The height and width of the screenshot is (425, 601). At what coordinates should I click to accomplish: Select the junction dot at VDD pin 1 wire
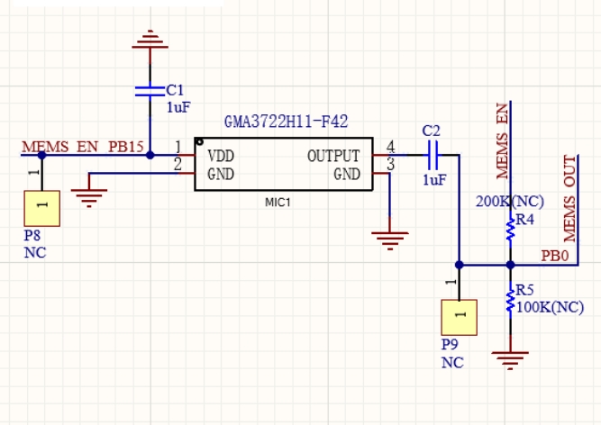[x=150, y=155]
